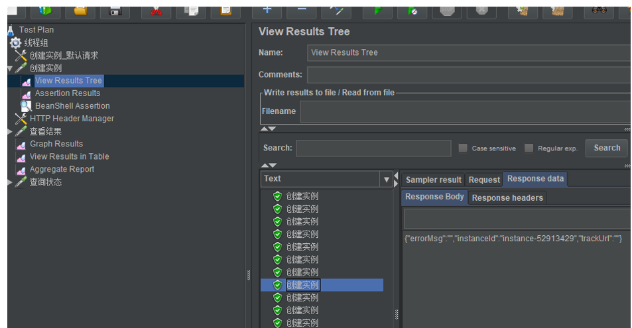Select View Results Tree listener node
The height and width of the screenshot is (328, 632).
tap(68, 81)
